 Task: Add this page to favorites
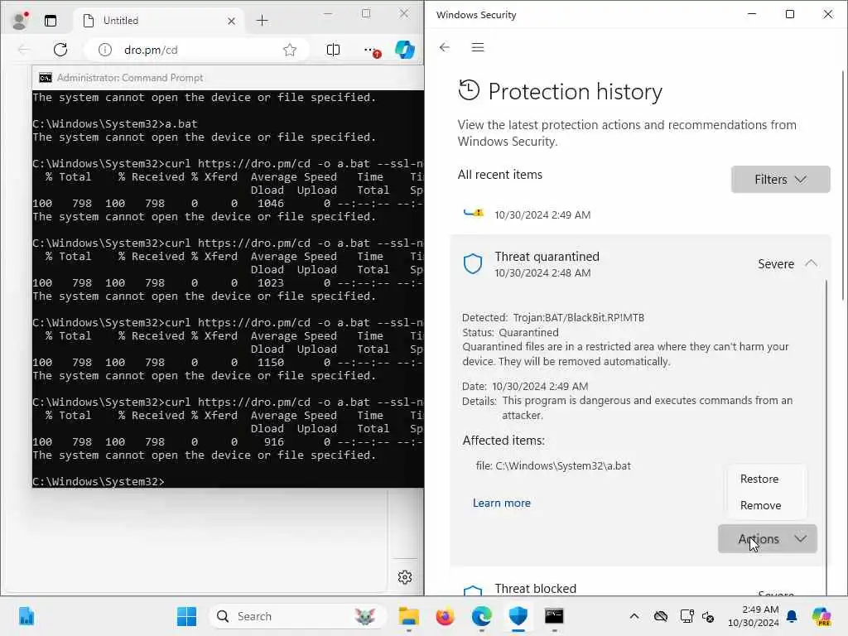[290, 50]
